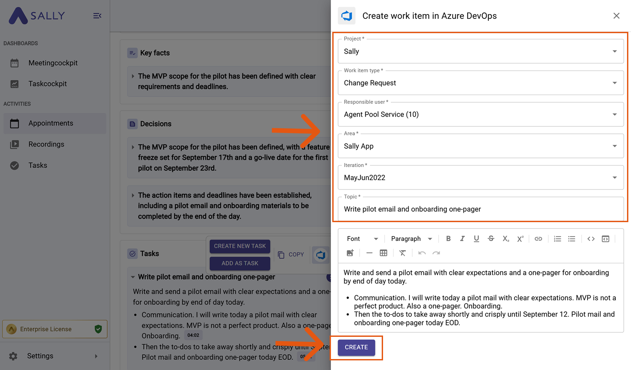This screenshot has height=370, width=631.
Task: Expand the action items decision
Action: pos(133,195)
